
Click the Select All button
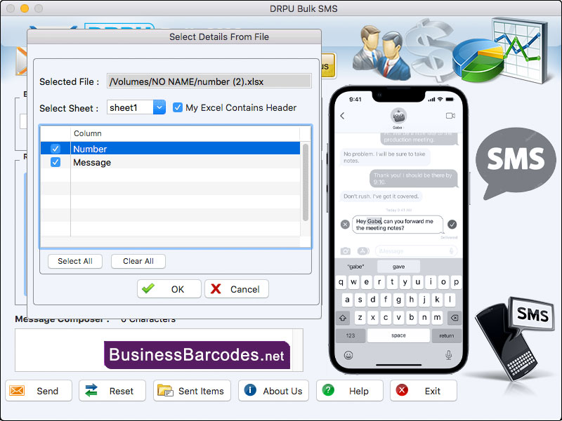tap(74, 261)
